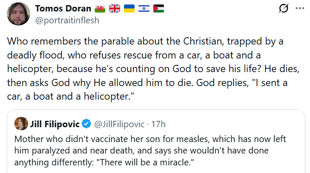Click the United Kingdom flag emoji

click(115, 8)
